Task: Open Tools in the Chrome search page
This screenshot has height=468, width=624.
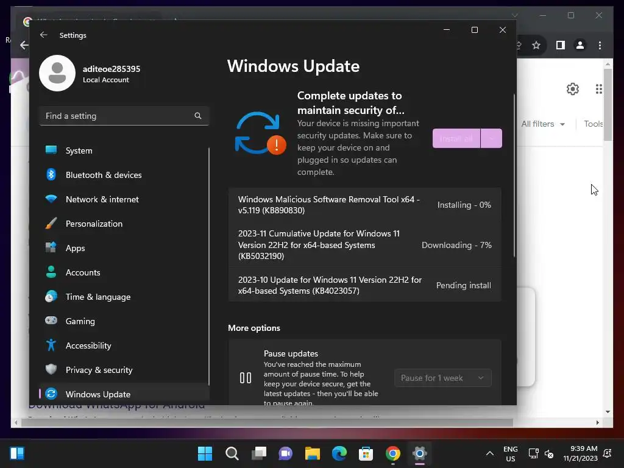Action: (x=593, y=124)
